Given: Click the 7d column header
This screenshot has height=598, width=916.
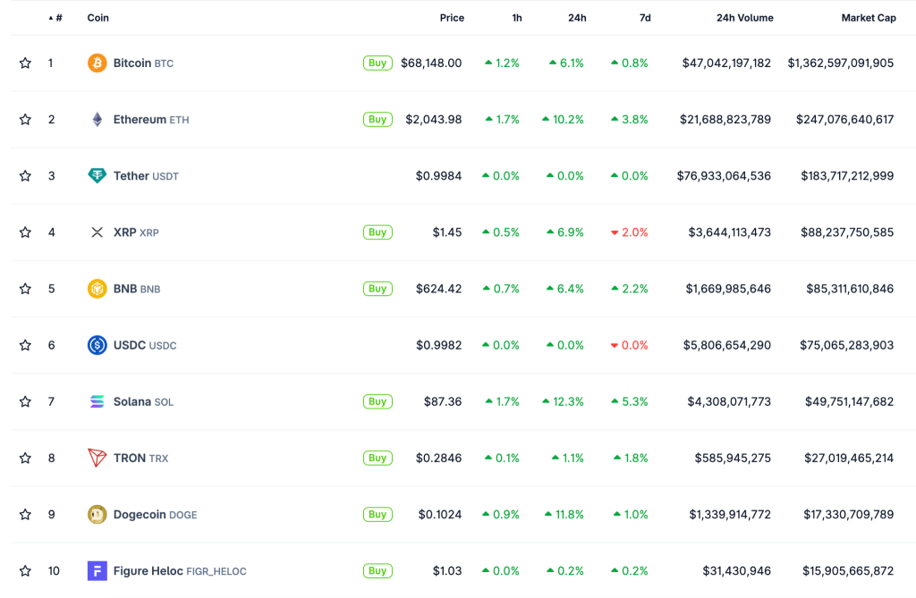Looking at the screenshot, I should [644, 18].
